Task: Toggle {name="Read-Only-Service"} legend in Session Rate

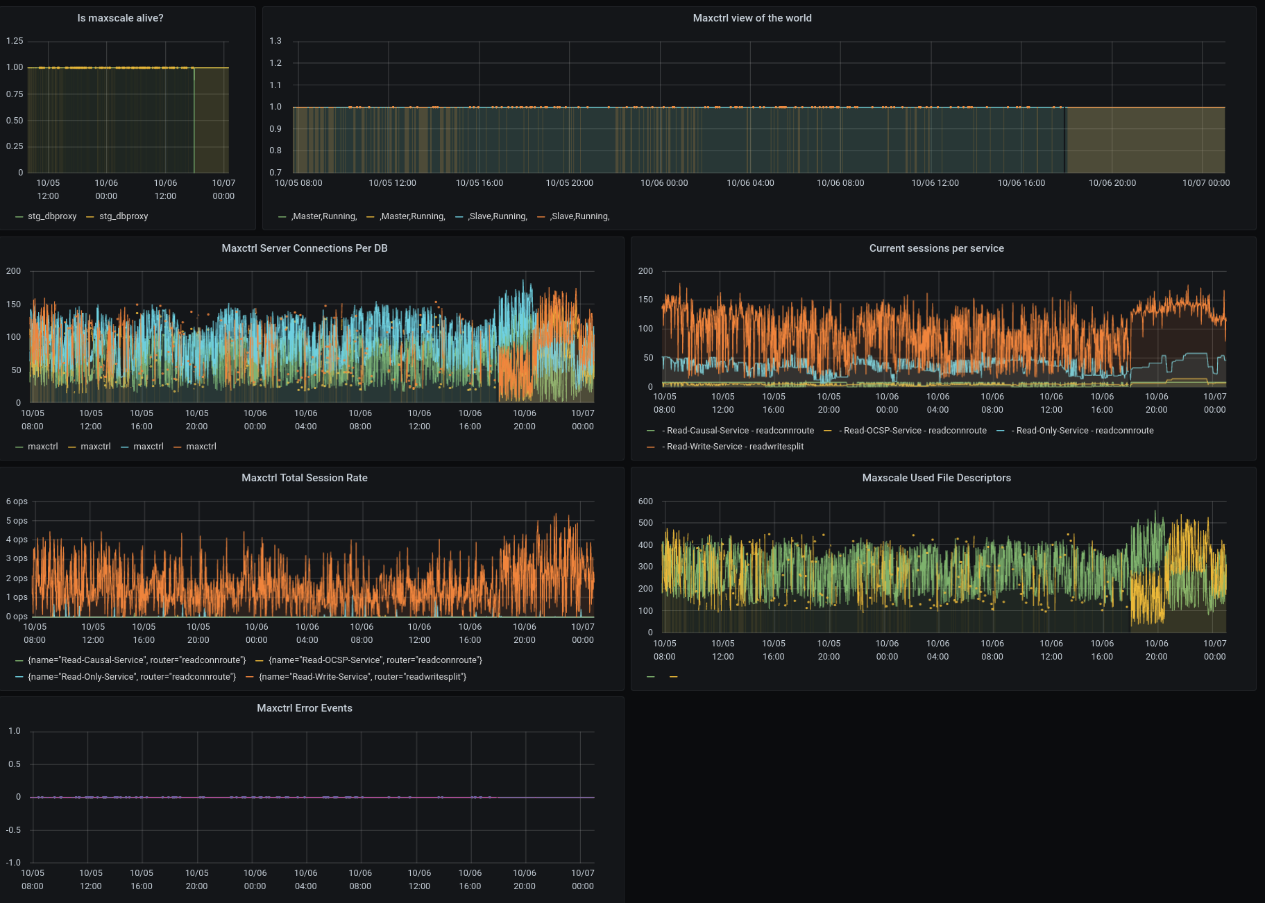Action: click(x=132, y=677)
